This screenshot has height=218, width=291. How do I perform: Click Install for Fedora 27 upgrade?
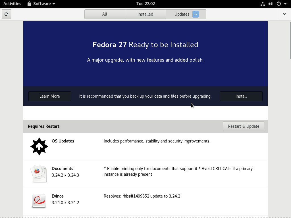click(x=241, y=96)
